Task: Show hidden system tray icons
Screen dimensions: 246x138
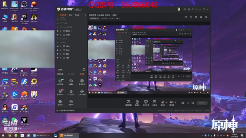Action: [x=202, y=136]
